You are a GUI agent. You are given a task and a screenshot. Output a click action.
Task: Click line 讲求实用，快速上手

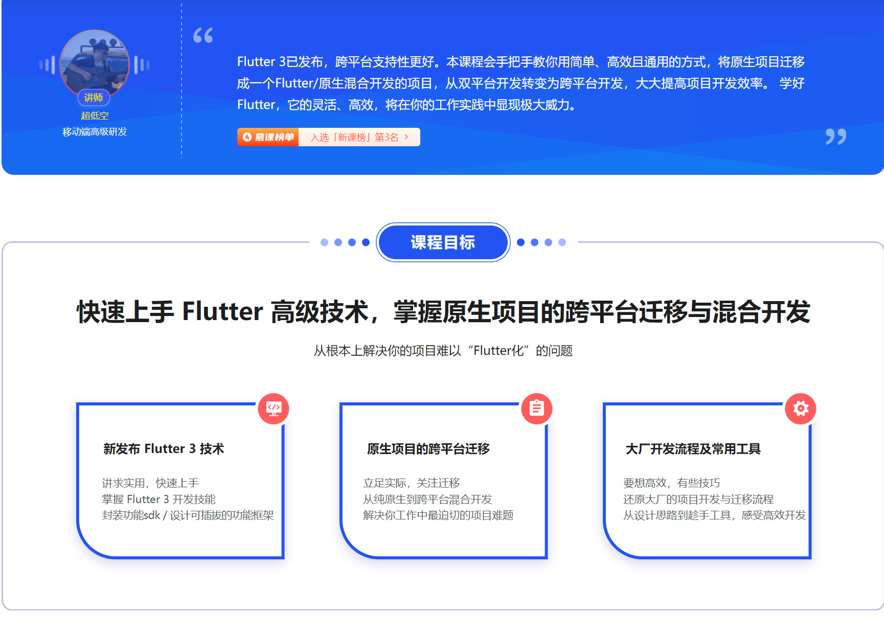coord(150,483)
